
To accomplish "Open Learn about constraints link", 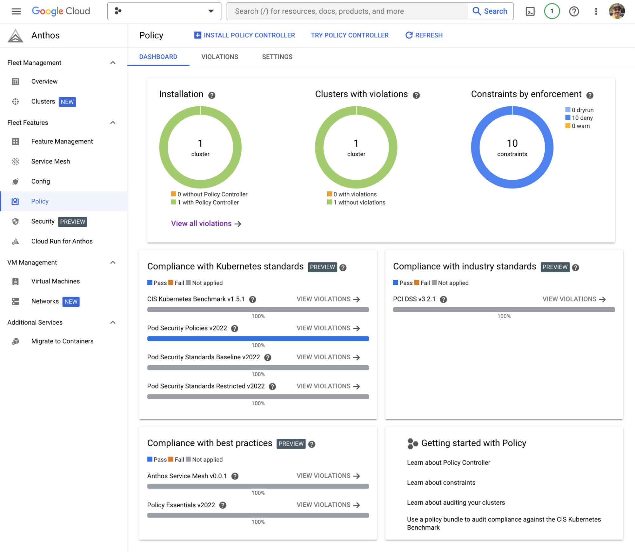I will [x=441, y=483].
